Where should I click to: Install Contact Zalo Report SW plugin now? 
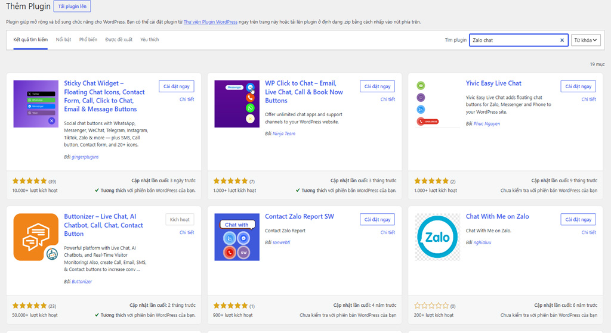pyautogui.click(x=377, y=219)
